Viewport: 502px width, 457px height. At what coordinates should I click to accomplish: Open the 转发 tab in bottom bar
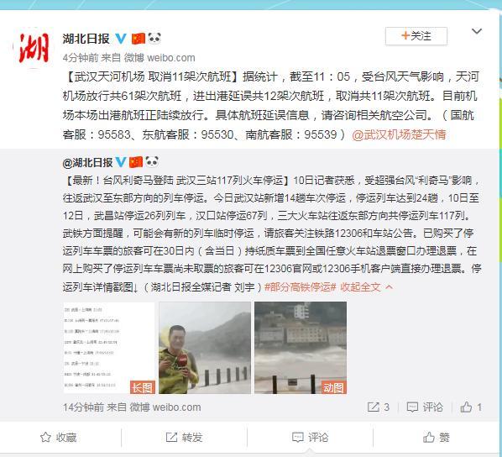point(184,437)
